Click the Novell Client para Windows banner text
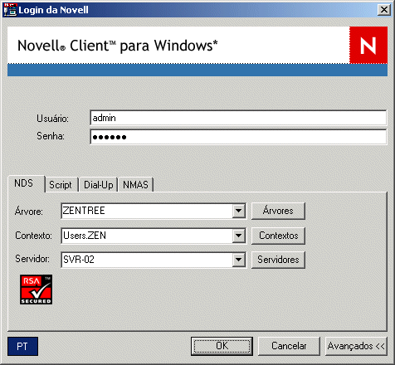 click(x=118, y=46)
